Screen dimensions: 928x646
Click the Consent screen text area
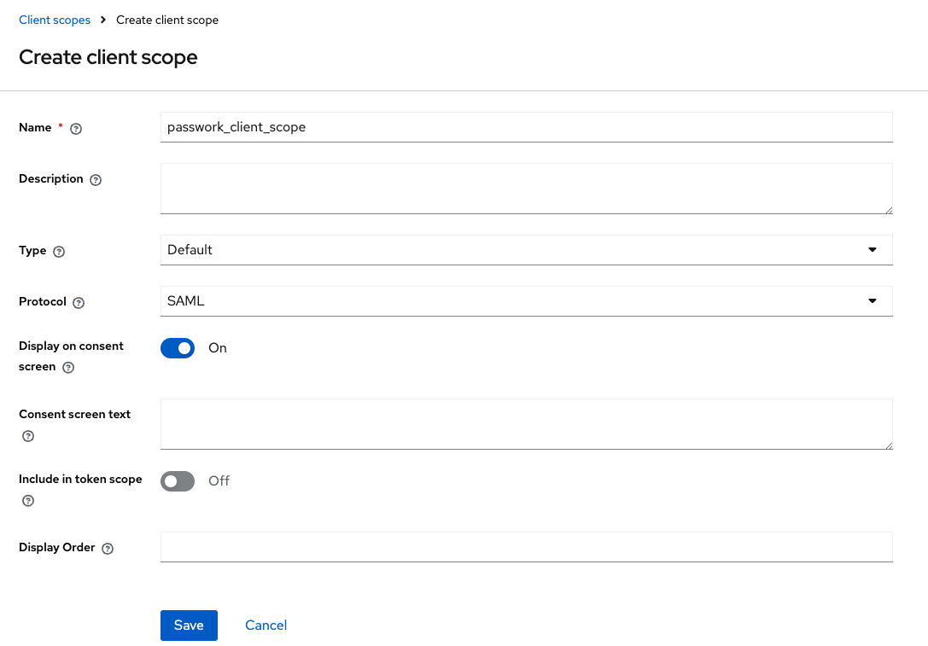pos(526,424)
